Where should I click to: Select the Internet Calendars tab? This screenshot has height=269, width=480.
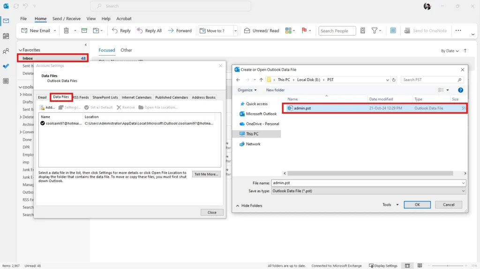(136, 97)
